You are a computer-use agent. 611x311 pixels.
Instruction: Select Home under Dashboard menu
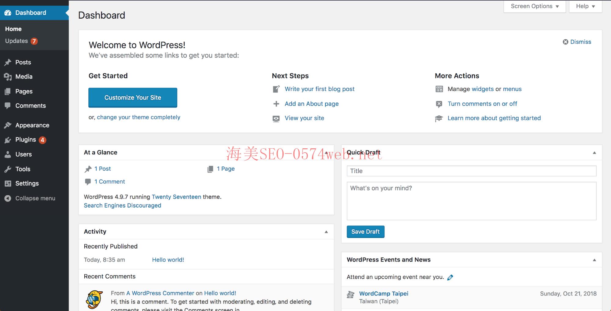13,29
